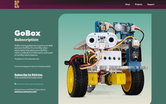The width and height of the screenshot is (166, 104).
Task: Click the 'First month $219 (includes robot)' text
Action: 28,78
